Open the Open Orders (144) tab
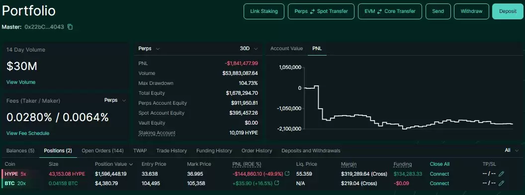 coord(102,150)
